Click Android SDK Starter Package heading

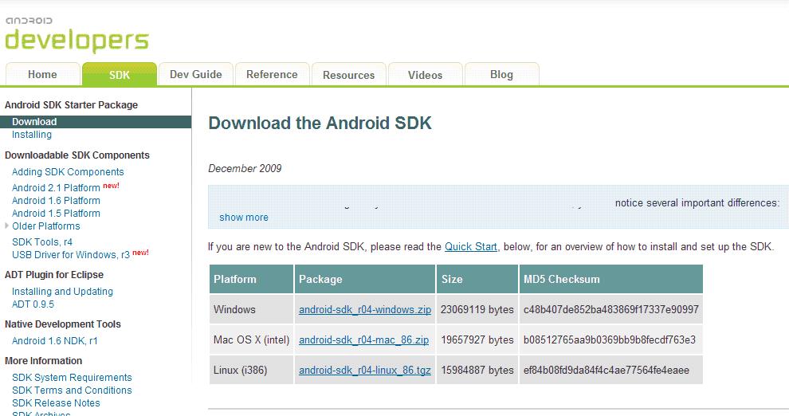coord(71,105)
